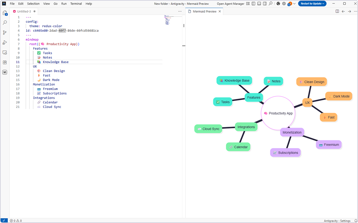The width and height of the screenshot is (358, 223).
Task: Open the Run and Debug view
Action: (x=5, y=43)
